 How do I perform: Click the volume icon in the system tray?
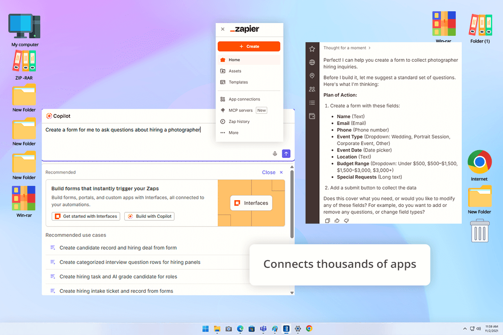[478, 329]
